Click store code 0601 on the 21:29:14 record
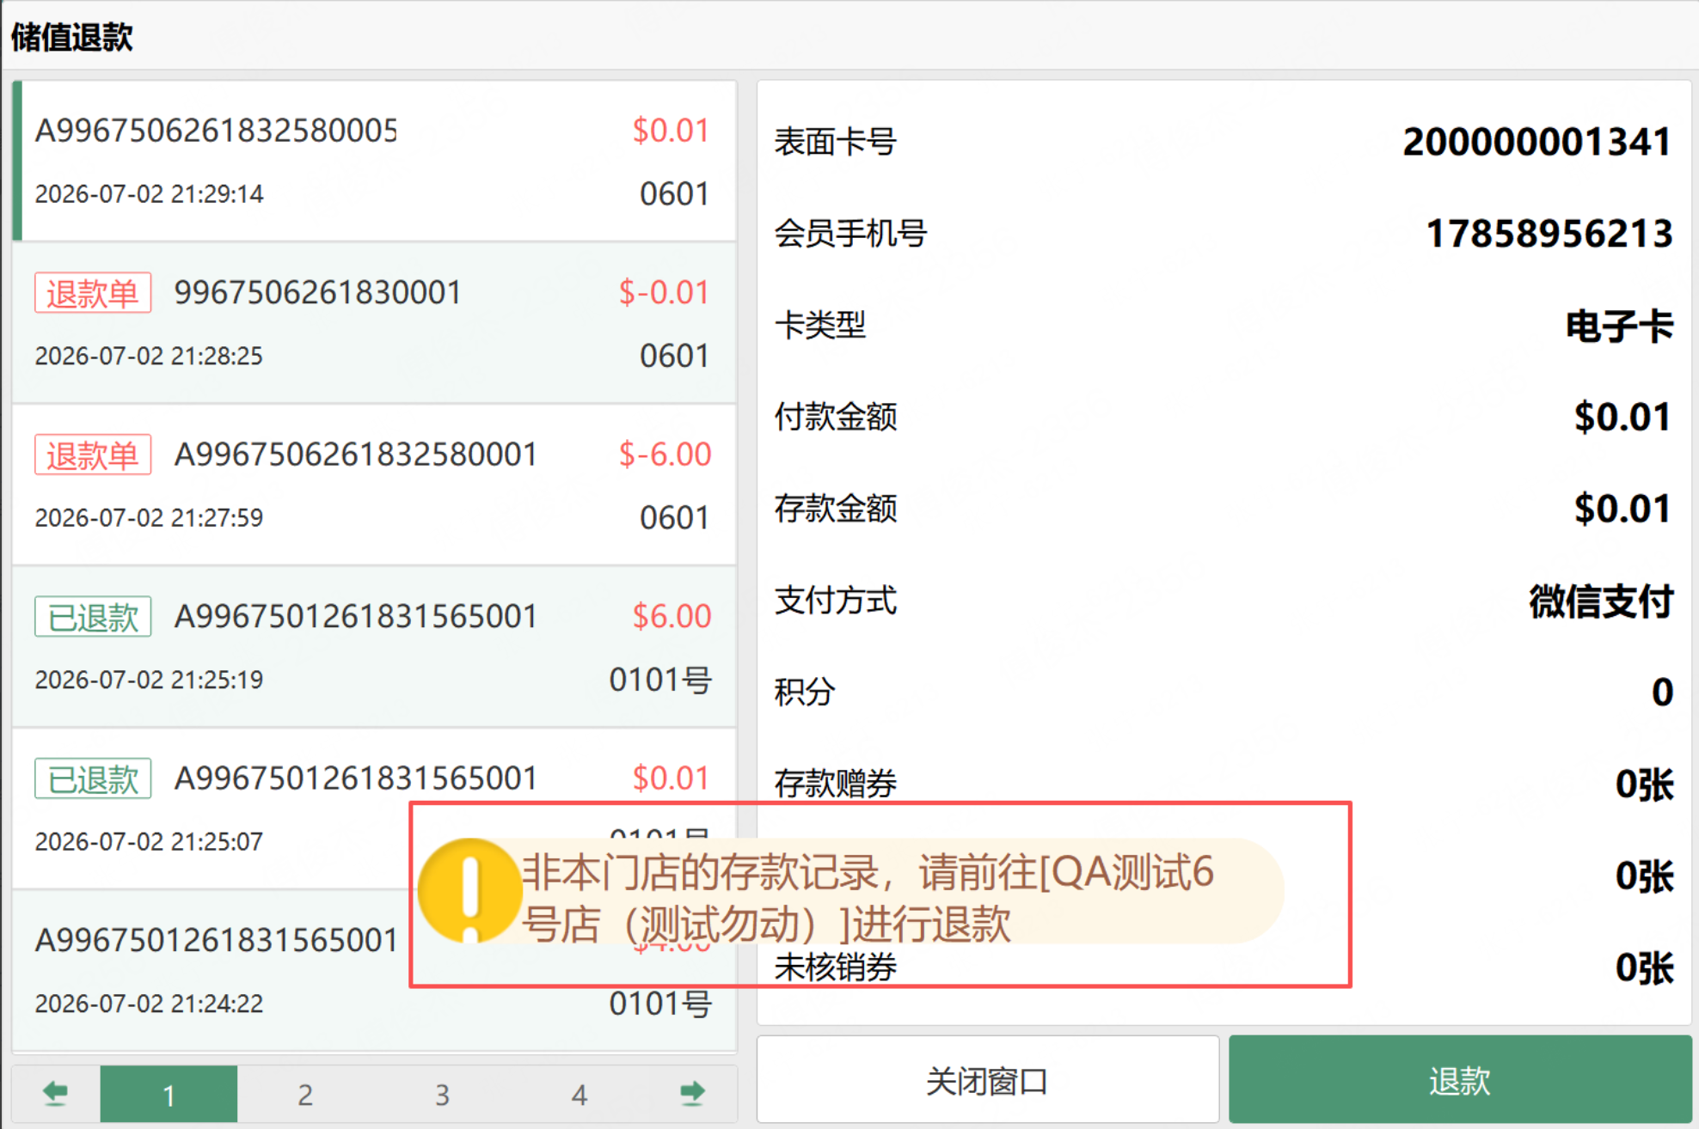The width and height of the screenshot is (1699, 1129). tap(674, 194)
